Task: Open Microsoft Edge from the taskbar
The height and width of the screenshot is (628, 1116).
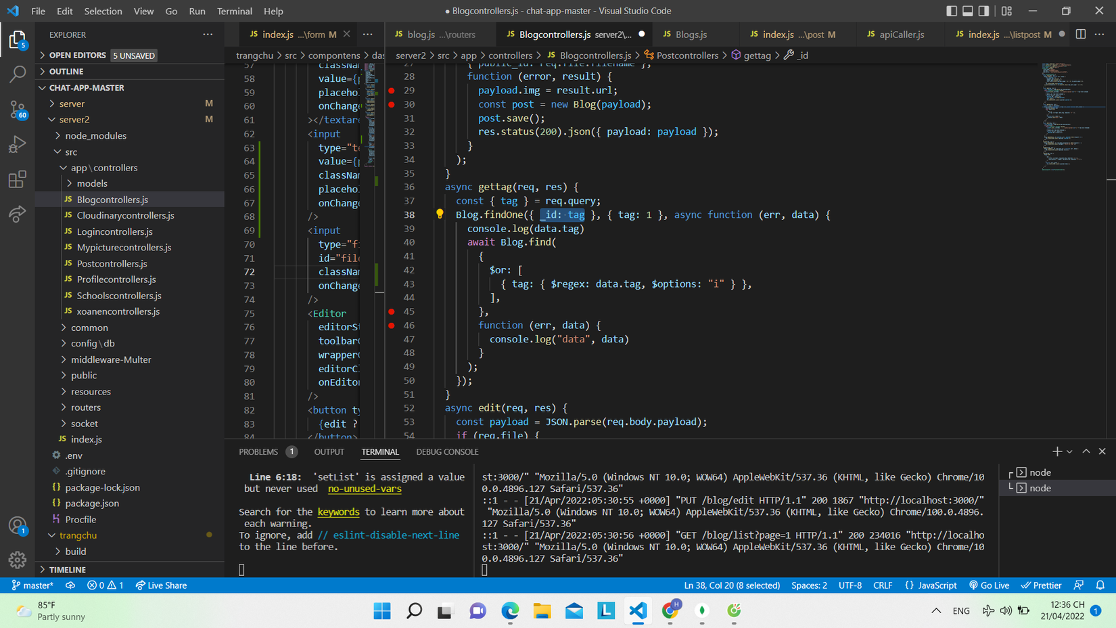Action: pyautogui.click(x=510, y=611)
